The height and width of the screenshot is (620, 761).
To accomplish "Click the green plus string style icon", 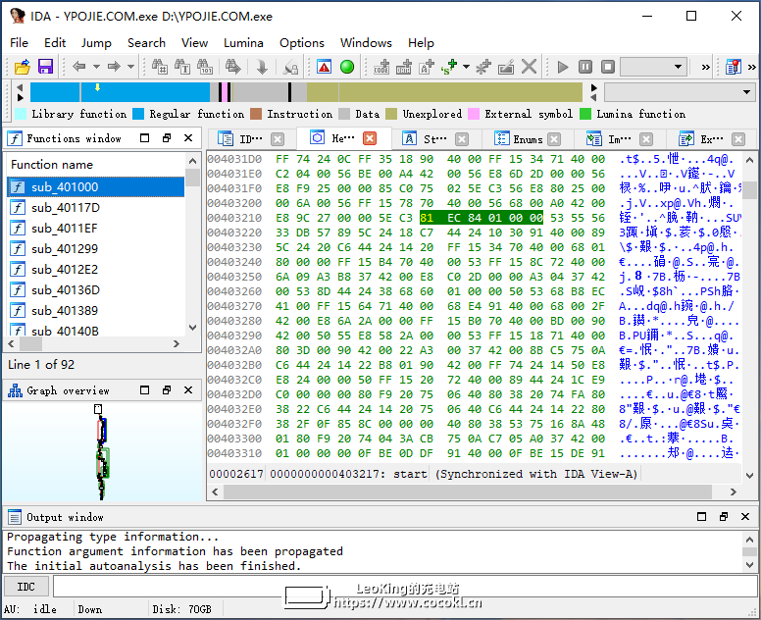I will coord(449,67).
